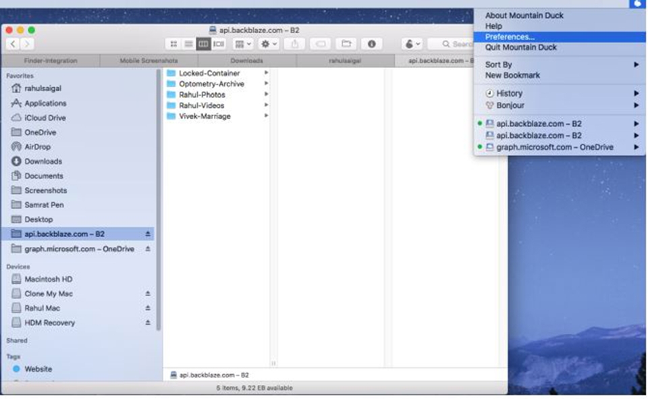Open rahulsaigal home in sidebar
This screenshot has height=399, width=648.
43,88
